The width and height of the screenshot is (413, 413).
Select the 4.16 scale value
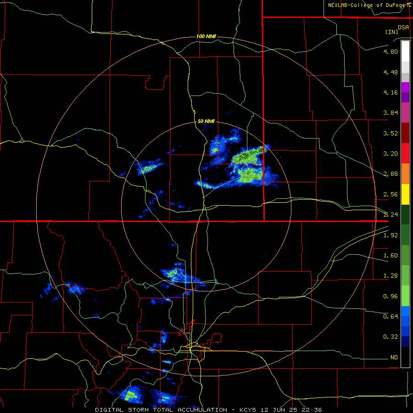click(x=391, y=92)
